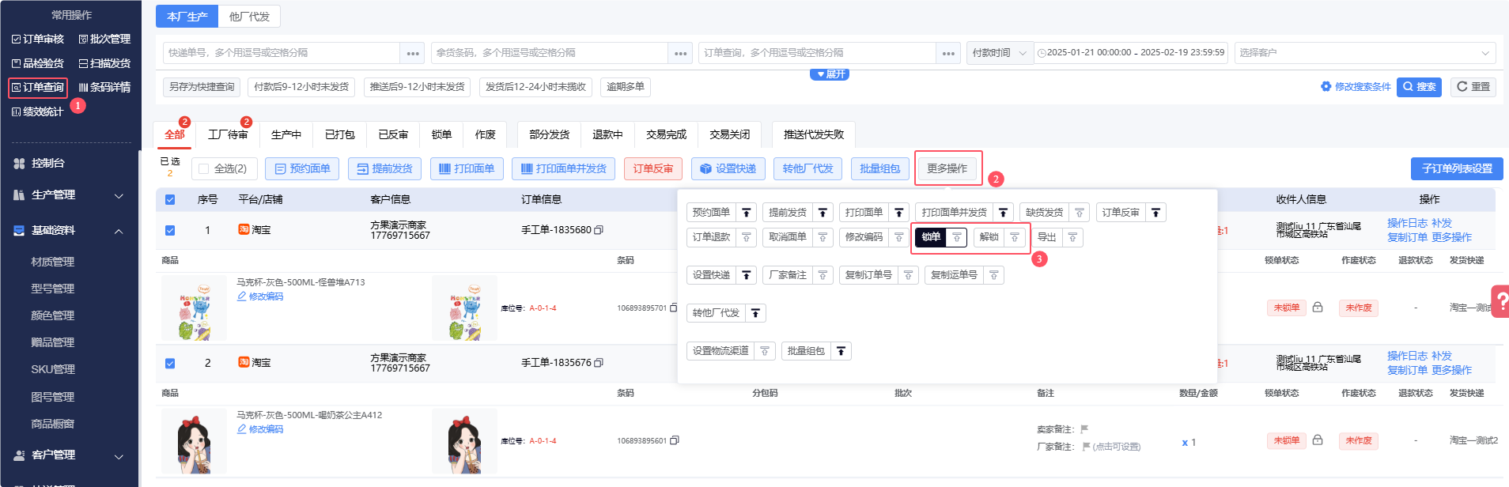The height and width of the screenshot is (487, 1509).
Task: Uncheck the checkbox for order row 1
Action: (170, 231)
